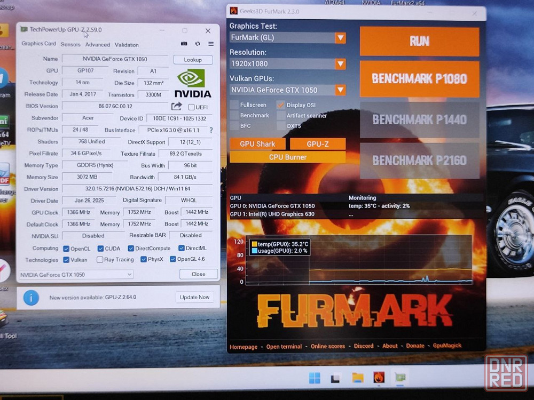Toggle the UEFI checkbox

(191, 107)
